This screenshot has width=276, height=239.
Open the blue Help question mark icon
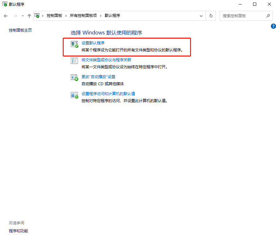(x=273, y=26)
